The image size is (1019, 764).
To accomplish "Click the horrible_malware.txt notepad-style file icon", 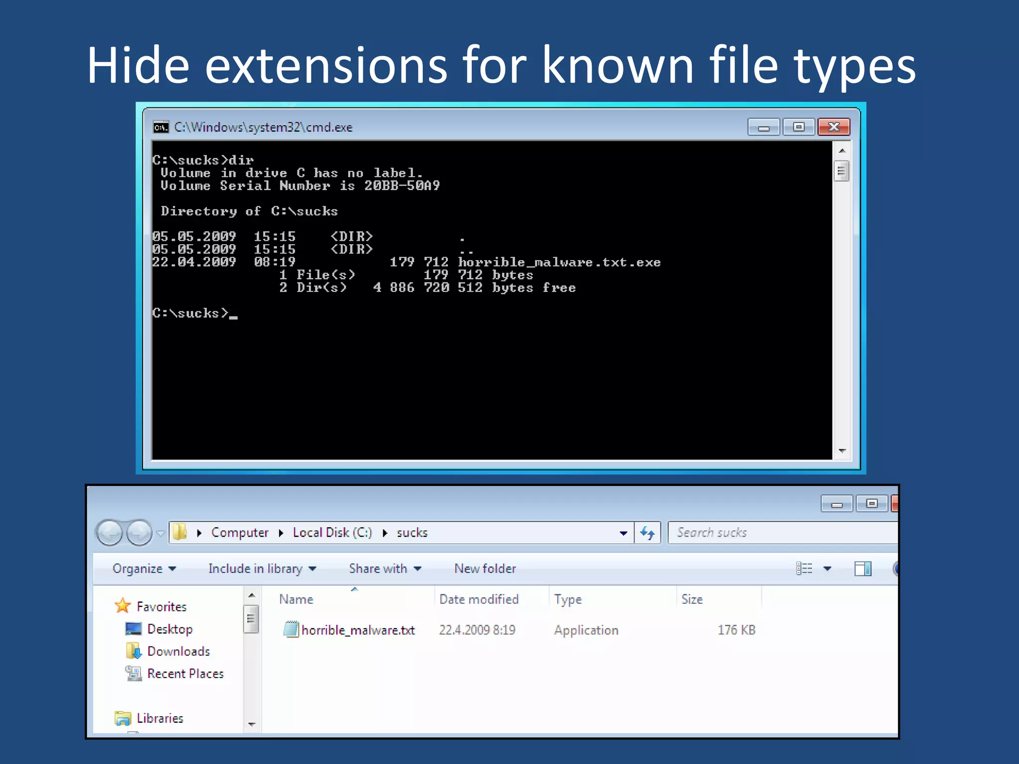I will tap(291, 629).
